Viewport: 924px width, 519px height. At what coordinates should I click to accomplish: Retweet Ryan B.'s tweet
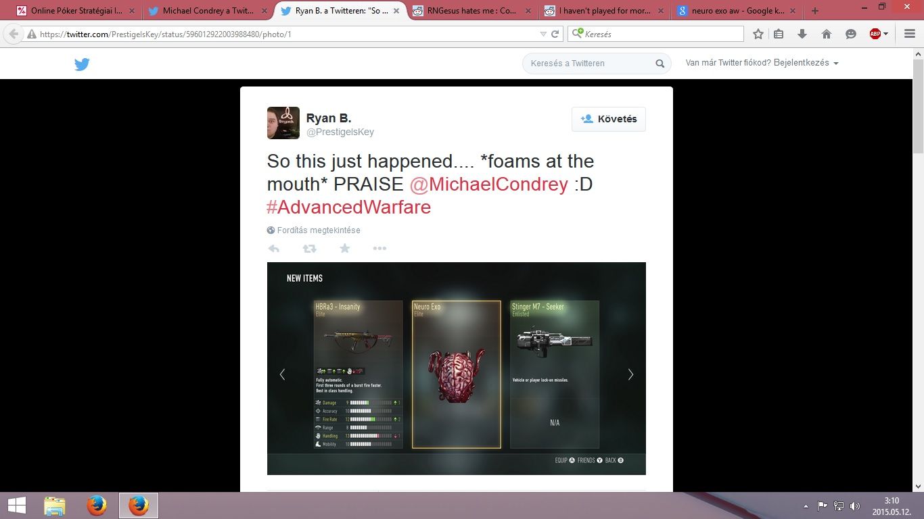coord(309,249)
